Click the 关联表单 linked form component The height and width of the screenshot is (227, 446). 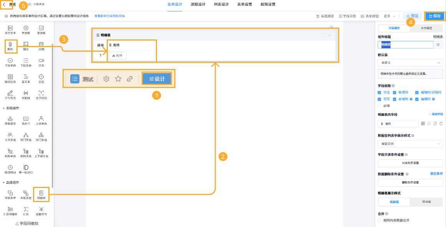pos(10,195)
